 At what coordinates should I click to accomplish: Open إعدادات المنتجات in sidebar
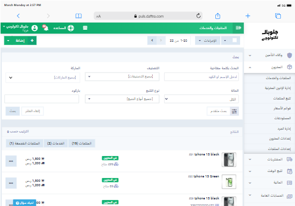point(279,149)
